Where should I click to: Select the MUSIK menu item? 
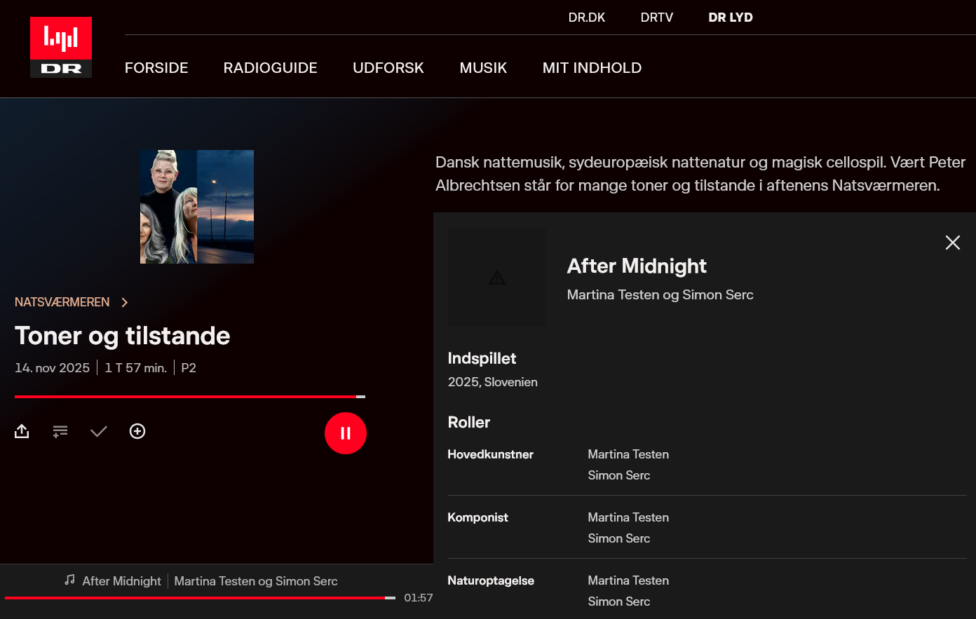coord(483,68)
